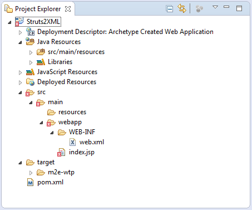
Task: Click the grayed Focus on Active Task icon
Action: click(x=199, y=9)
